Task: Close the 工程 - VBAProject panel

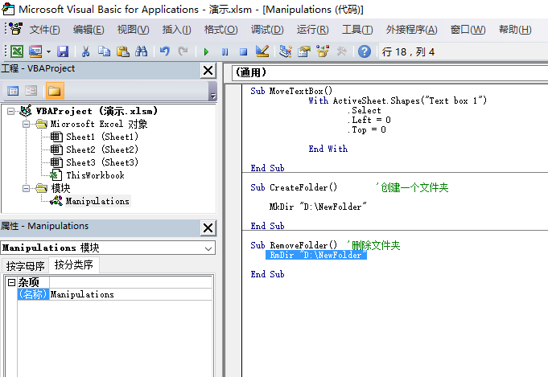Action: coord(208,71)
